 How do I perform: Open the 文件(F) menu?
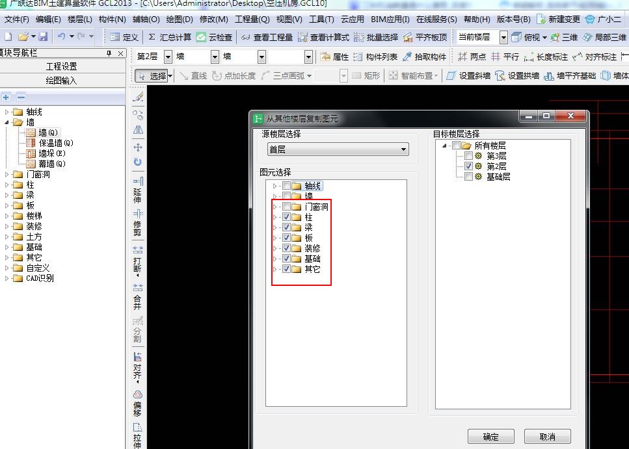coord(16,19)
